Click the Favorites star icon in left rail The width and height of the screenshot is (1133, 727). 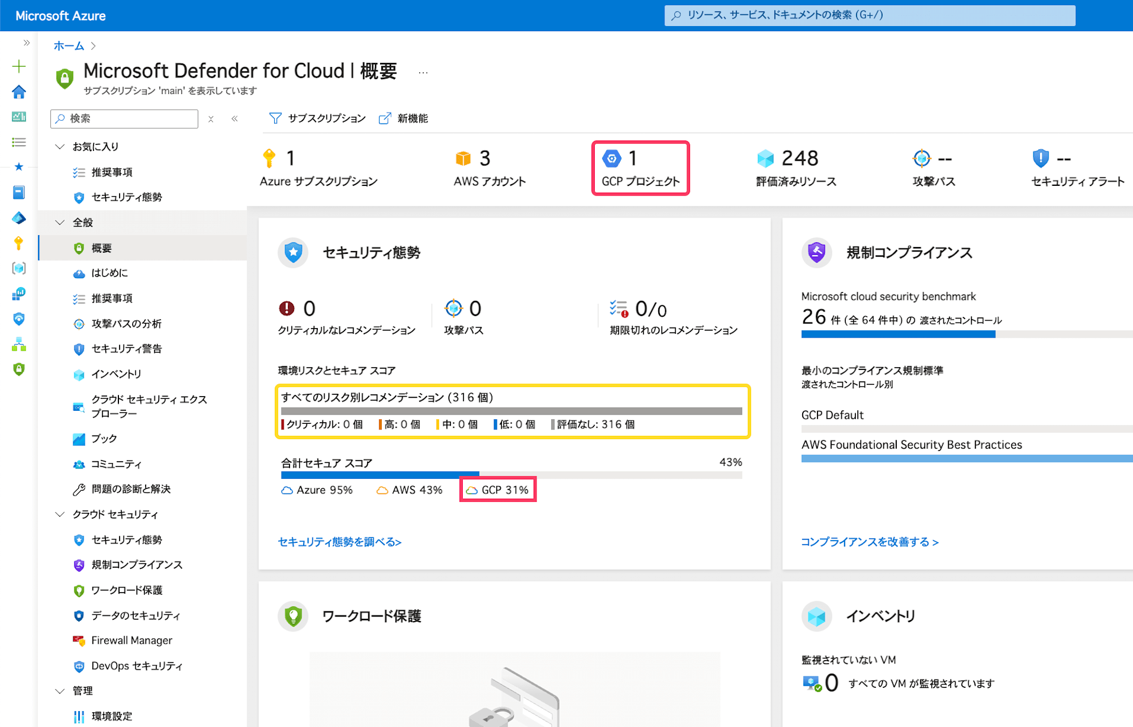pos(19,167)
